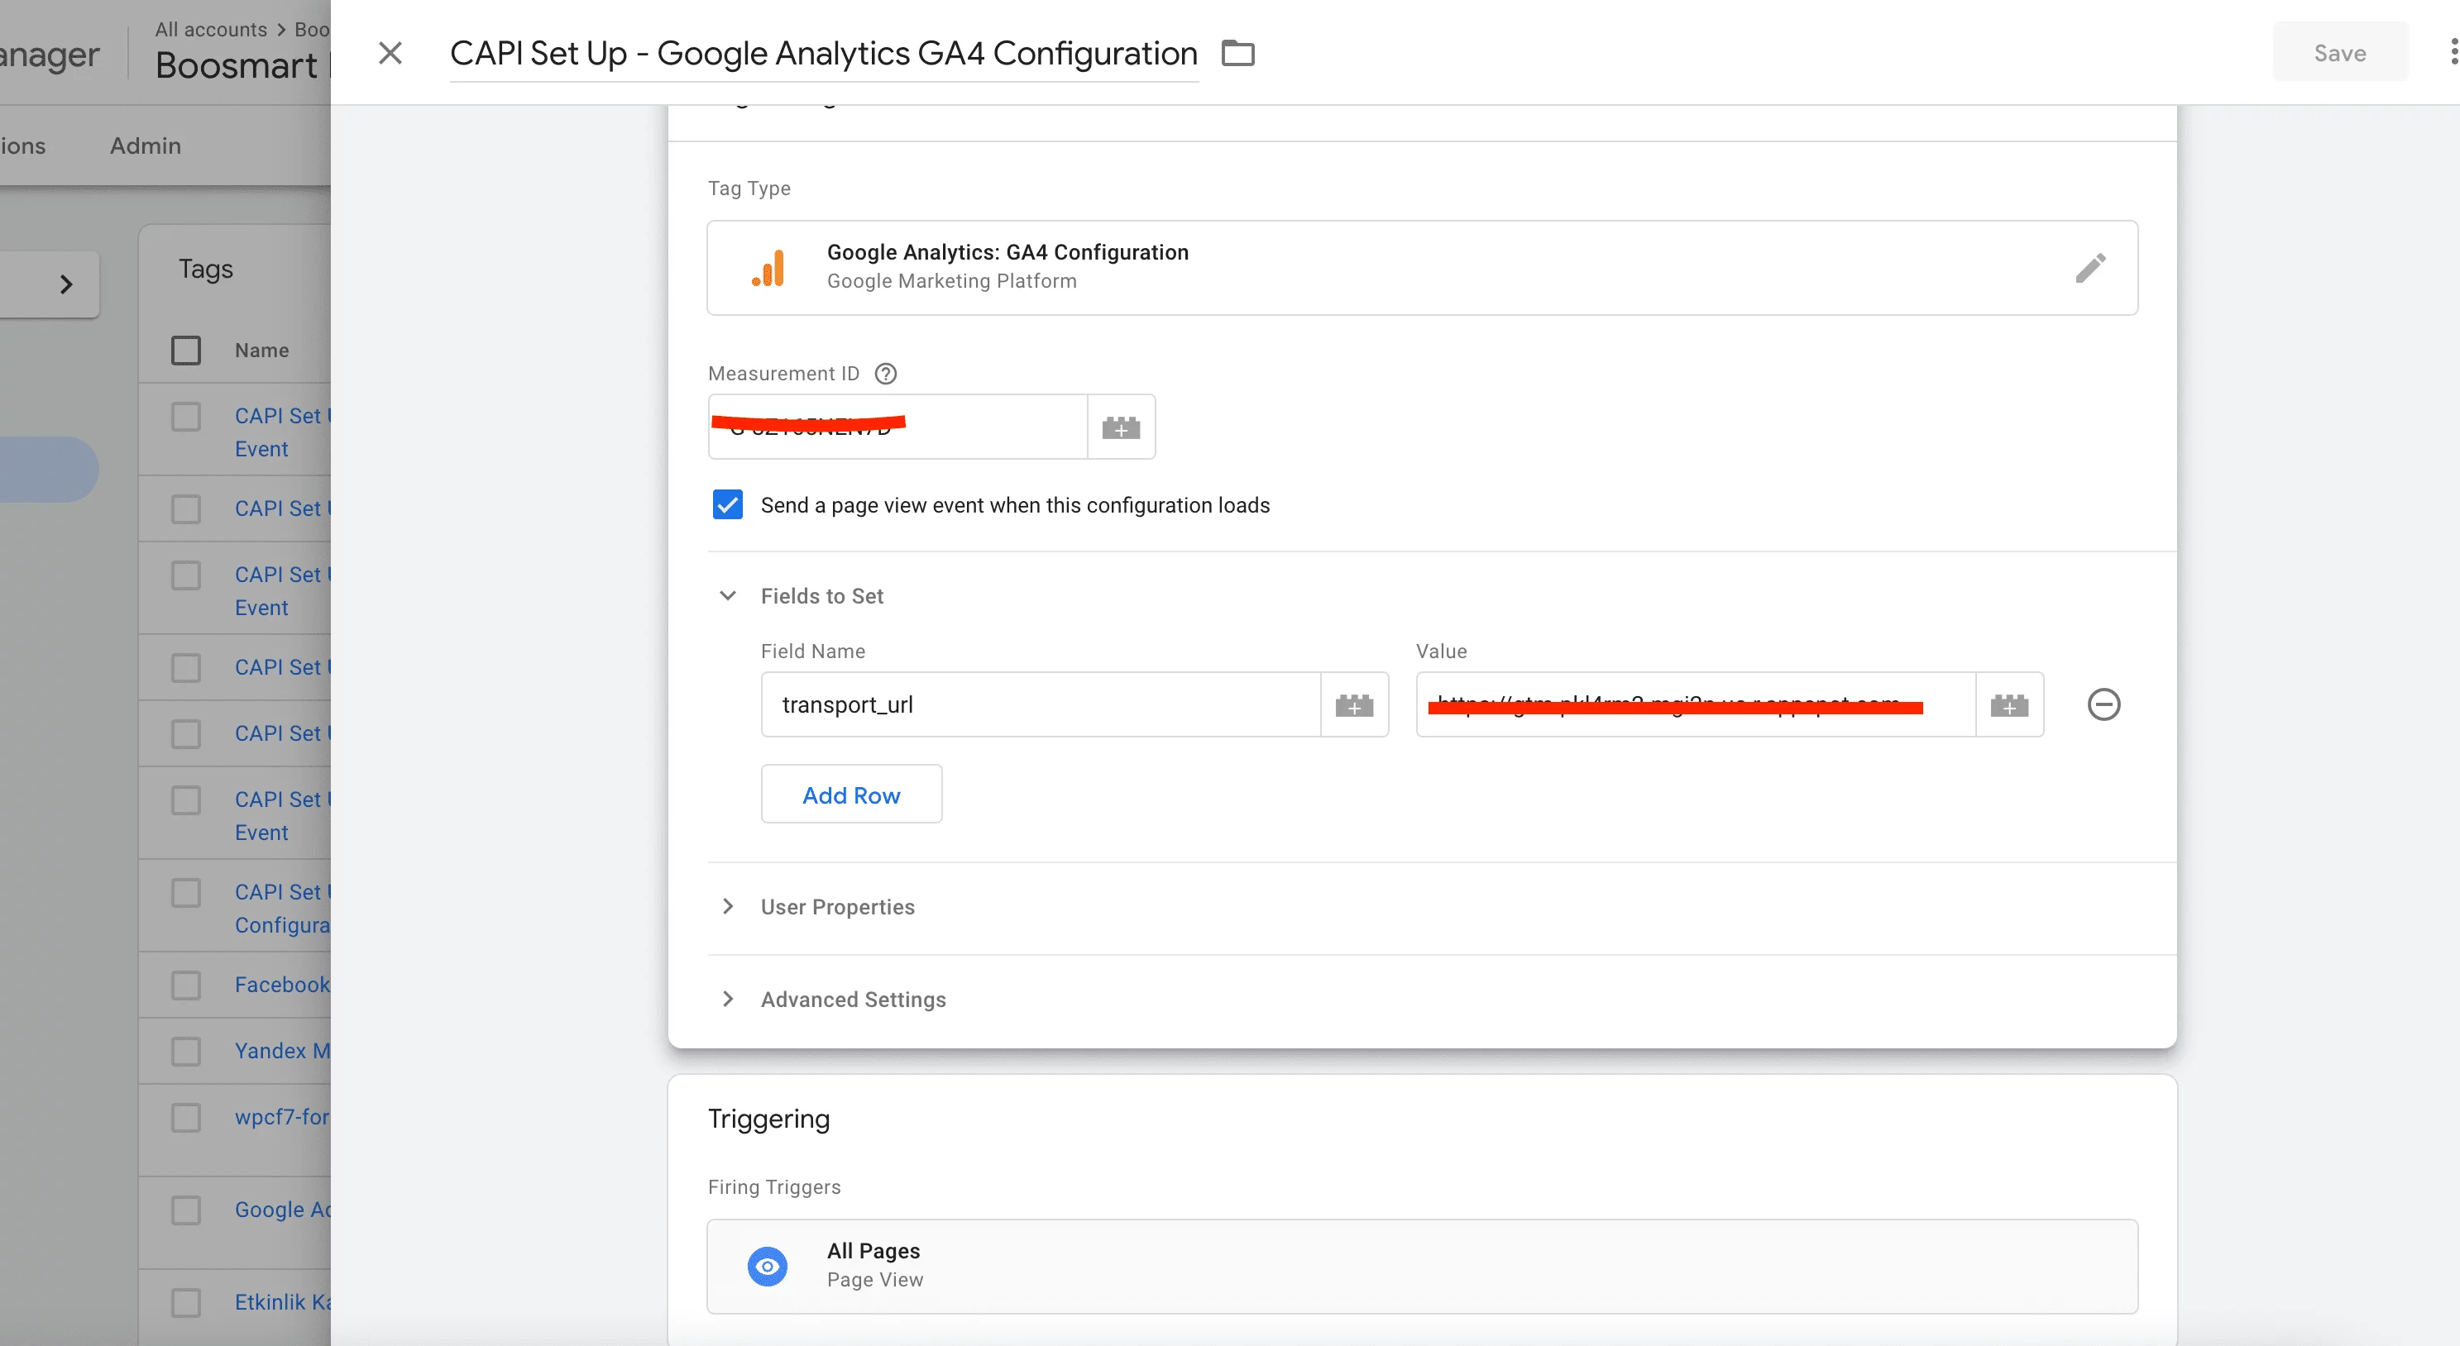Click the Measurement ID input field

click(897, 426)
